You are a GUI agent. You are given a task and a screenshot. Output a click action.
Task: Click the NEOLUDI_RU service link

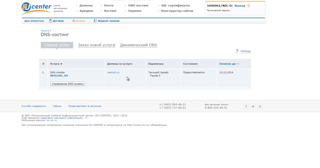coord(59,76)
